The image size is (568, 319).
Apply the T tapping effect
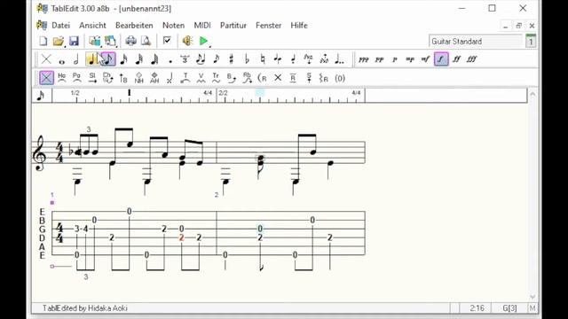[x=185, y=78]
